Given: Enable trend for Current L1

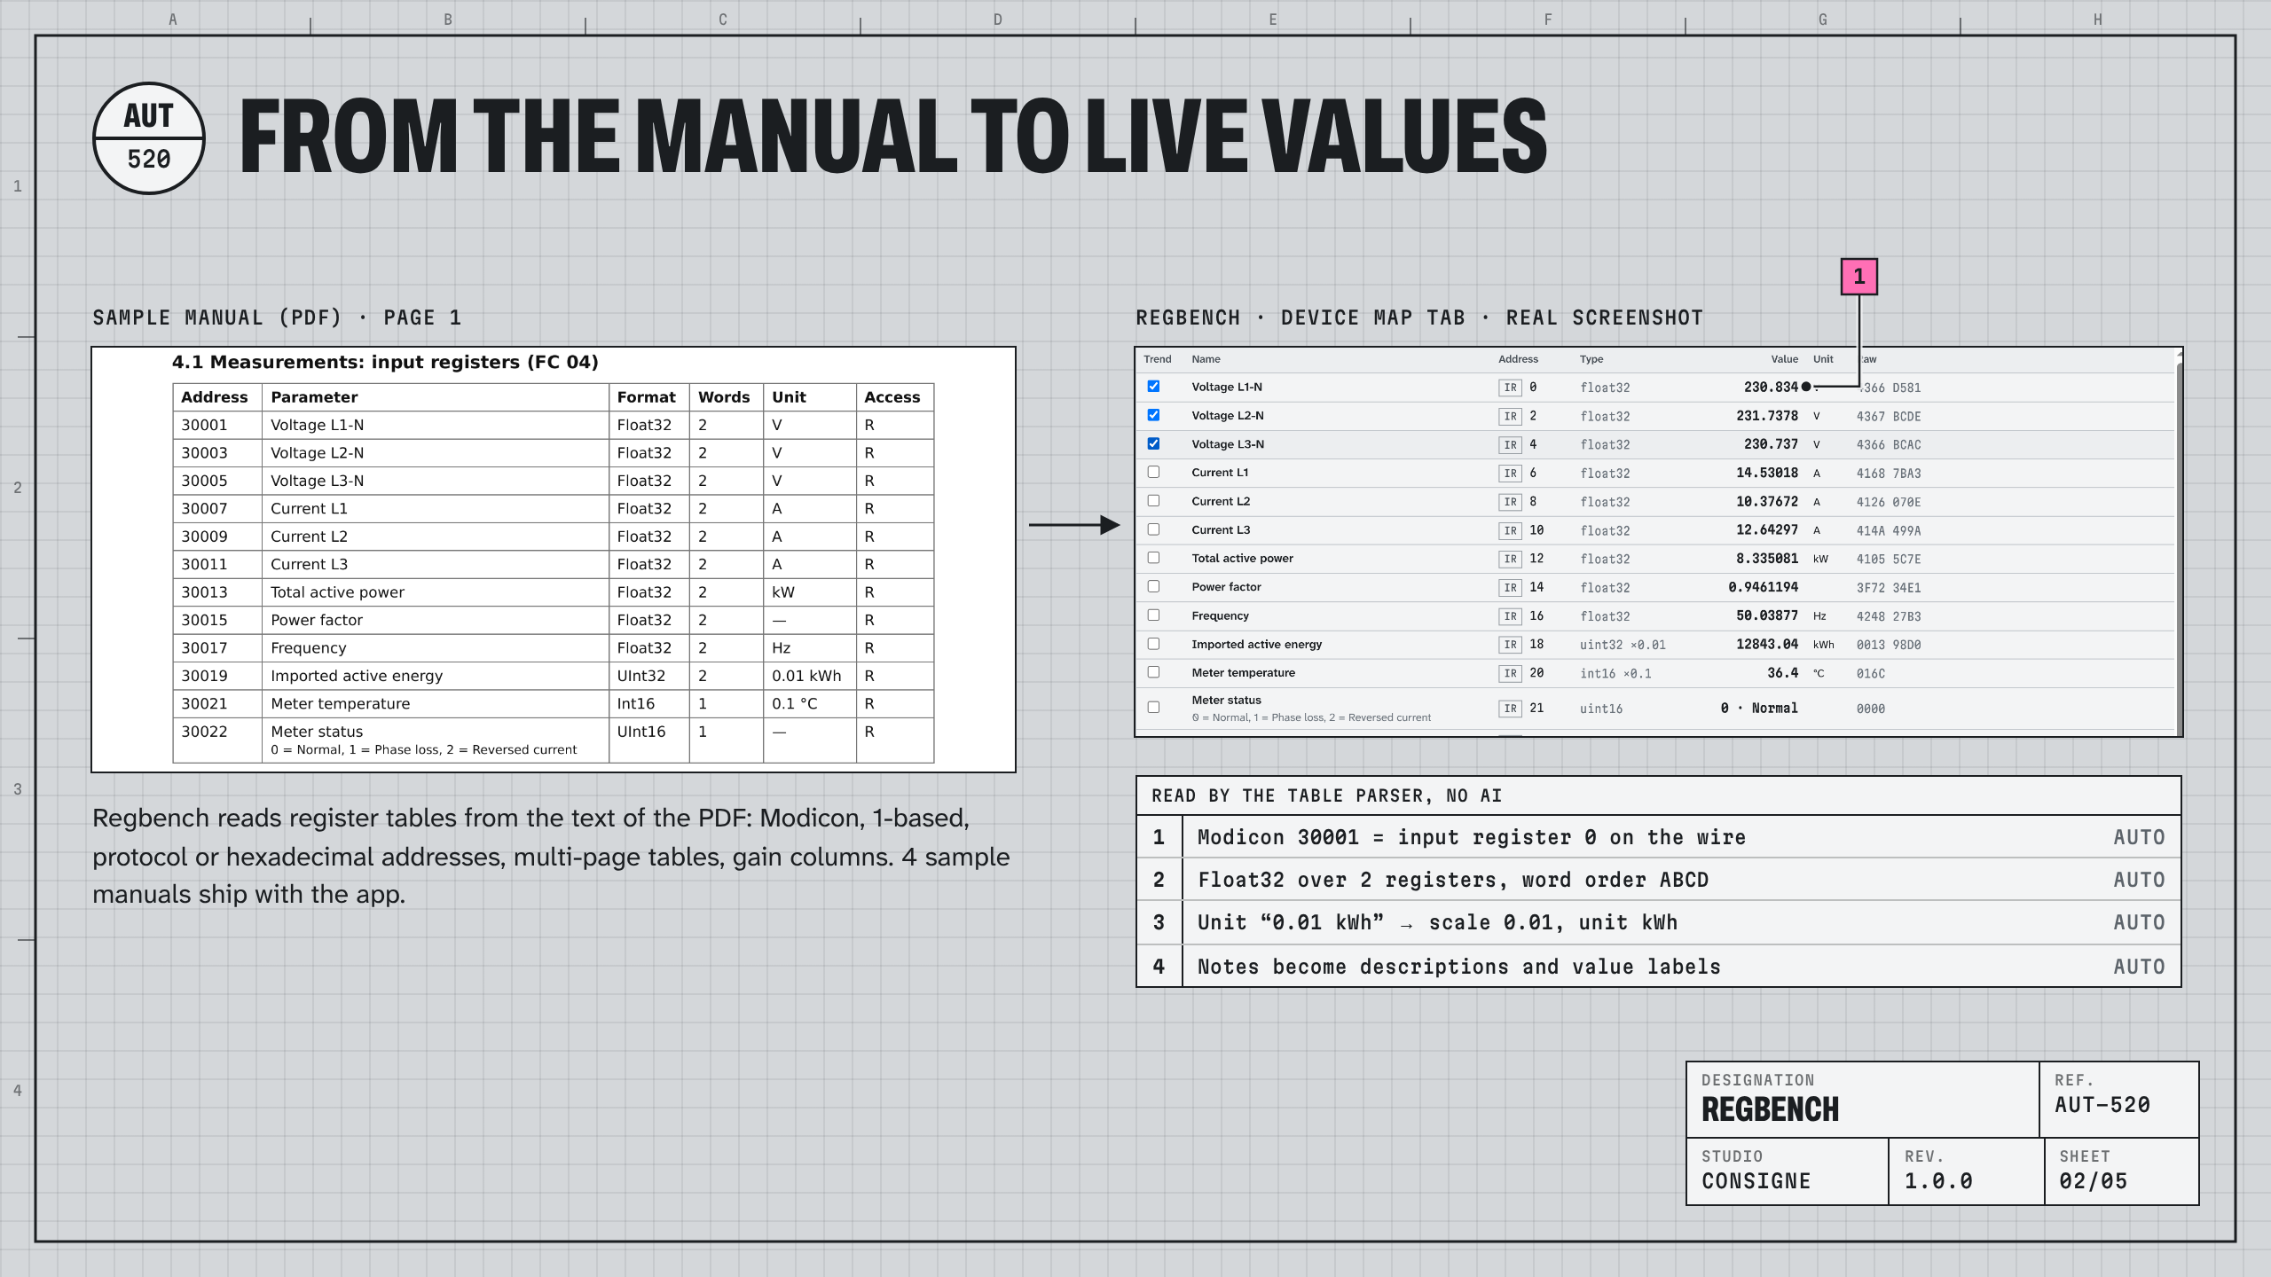Looking at the screenshot, I should pos(1153,473).
